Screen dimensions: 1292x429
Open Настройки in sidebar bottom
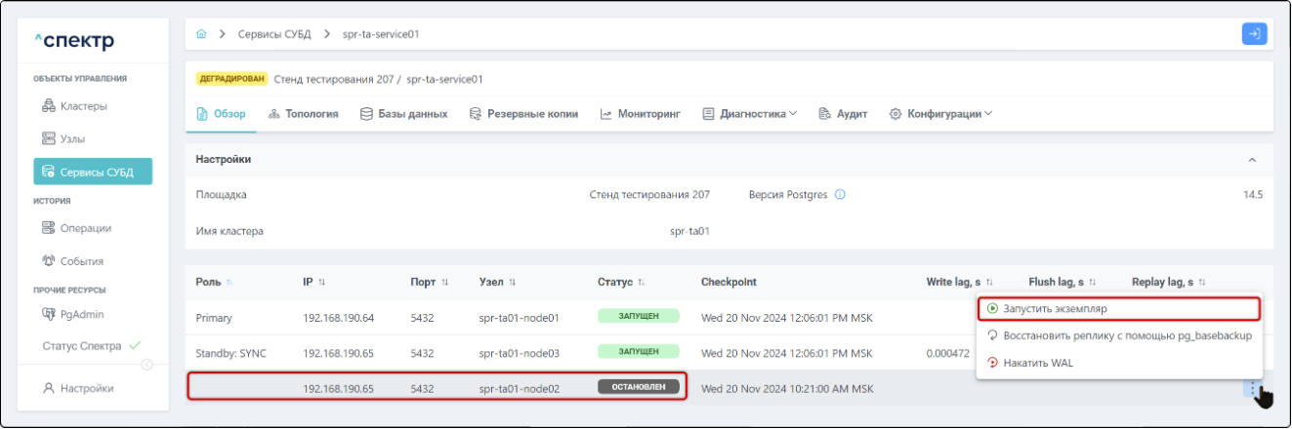(x=86, y=388)
